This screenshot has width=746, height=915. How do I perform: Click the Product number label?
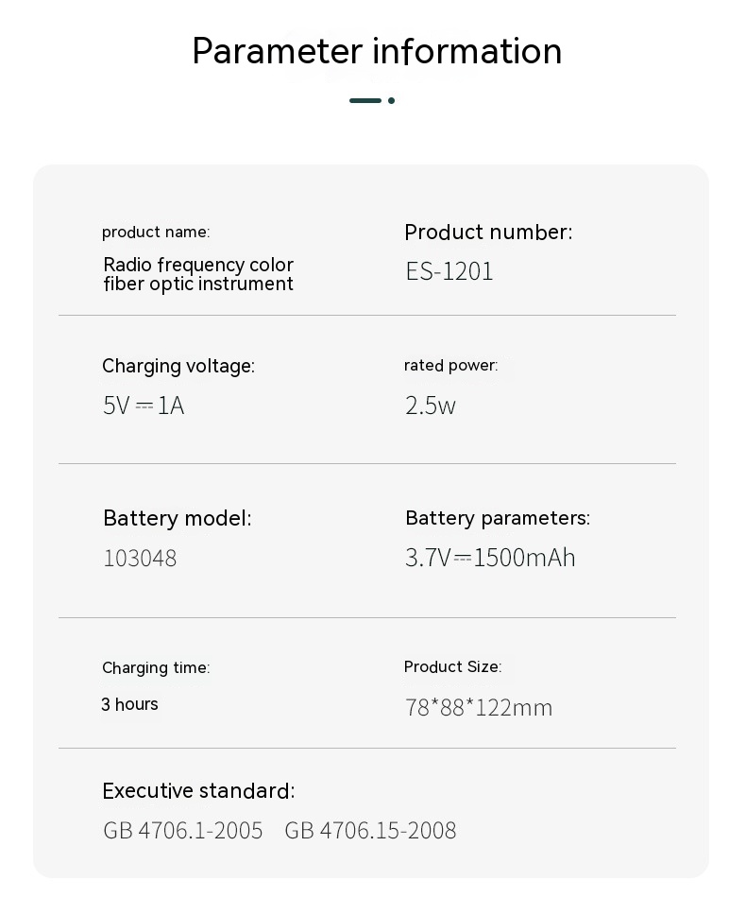488,233
